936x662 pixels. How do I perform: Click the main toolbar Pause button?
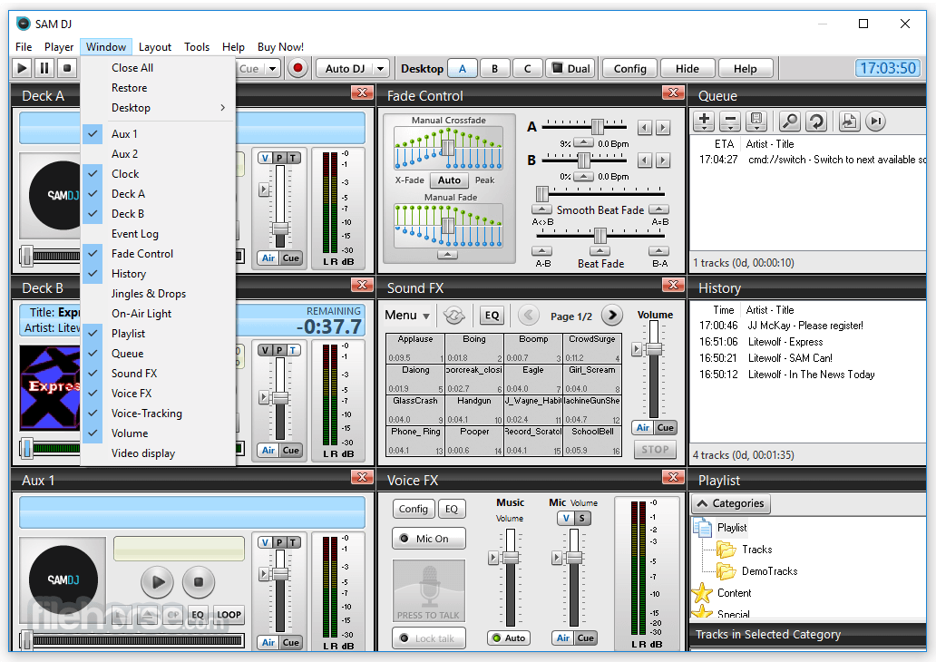[x=44, y=68]
